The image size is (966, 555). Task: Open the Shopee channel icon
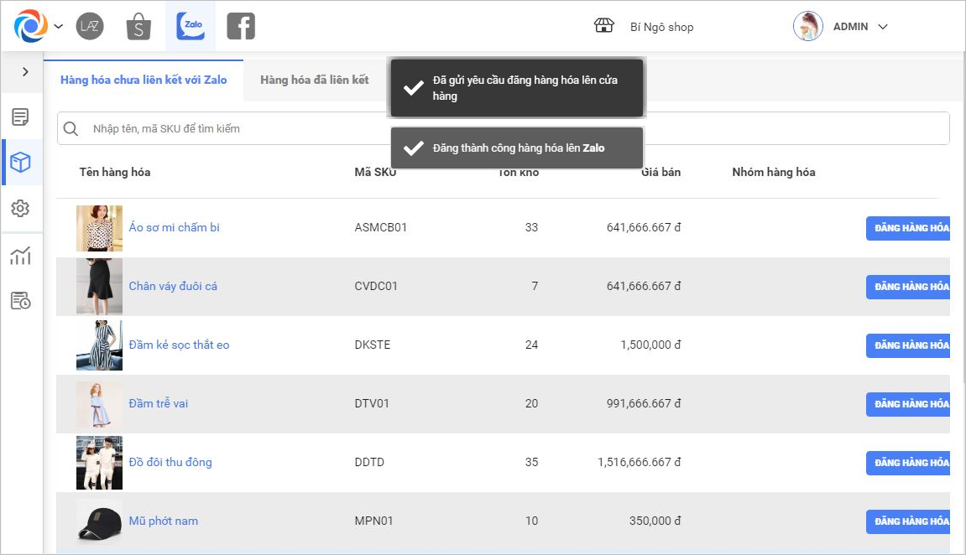pos(138,27)
